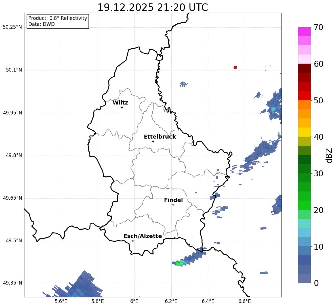Click the Ettelbruck station label

tap(160, 137)
